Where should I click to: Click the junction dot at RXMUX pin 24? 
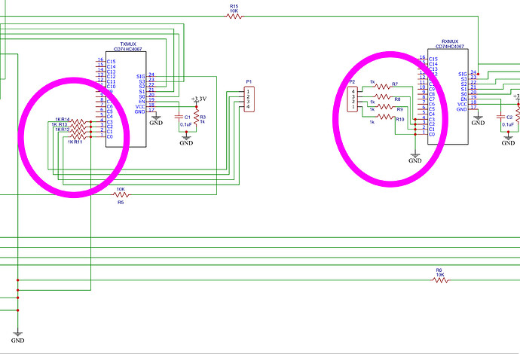click(479, 75)
